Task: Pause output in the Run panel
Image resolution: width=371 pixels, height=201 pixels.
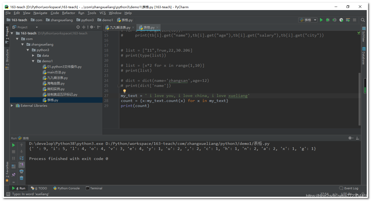Action: (14, 158)
